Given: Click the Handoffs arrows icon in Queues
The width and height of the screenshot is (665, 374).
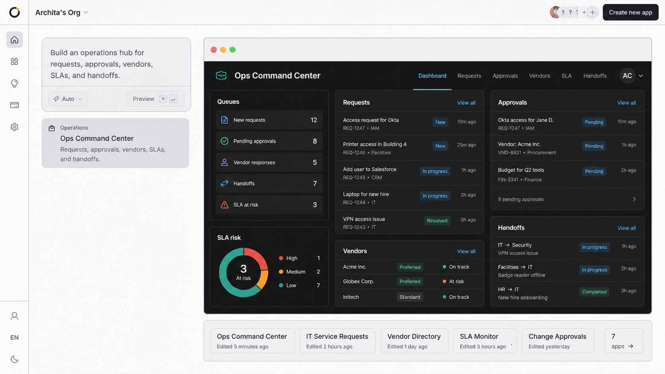Looking at the screenshot, I should point(224,183).
